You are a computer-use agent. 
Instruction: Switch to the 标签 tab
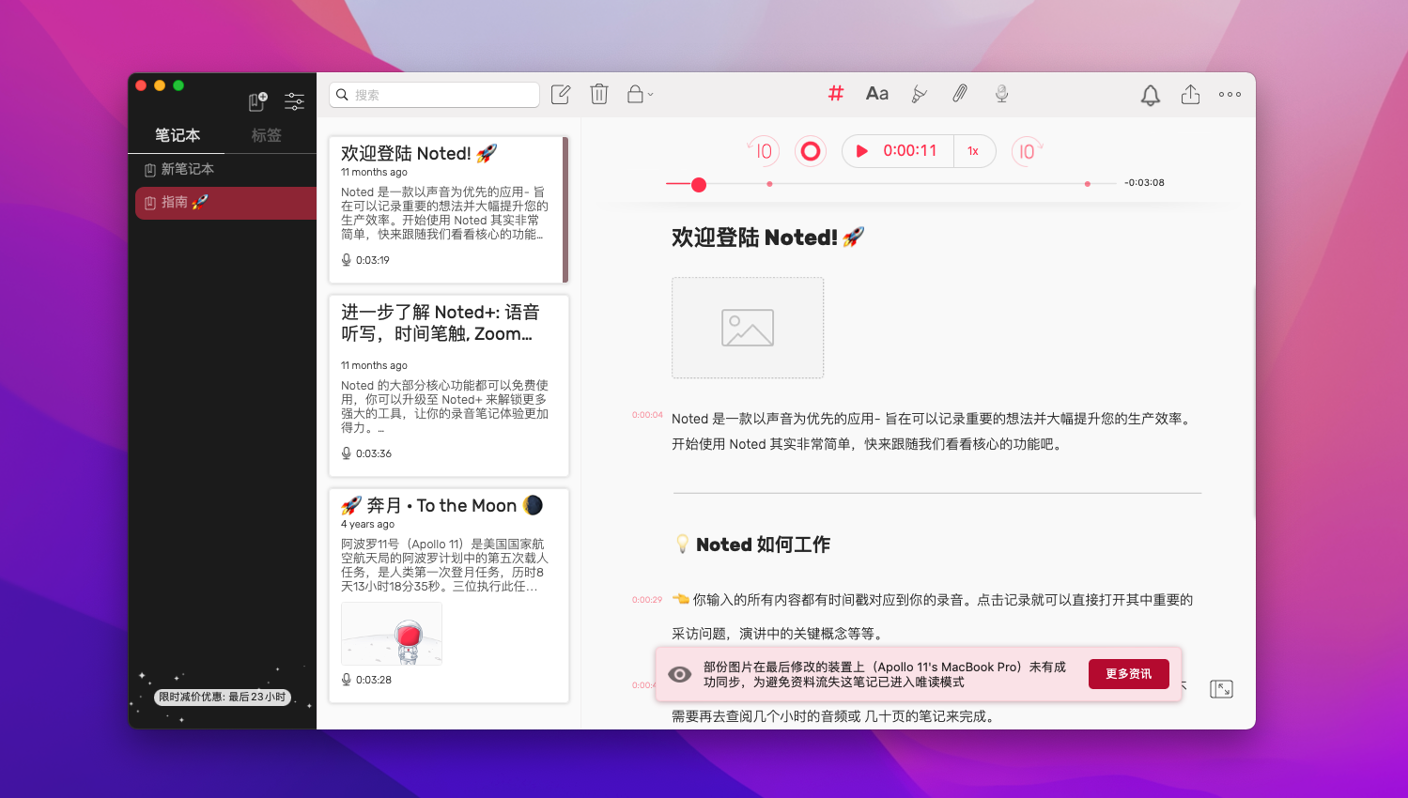point(266,135)
